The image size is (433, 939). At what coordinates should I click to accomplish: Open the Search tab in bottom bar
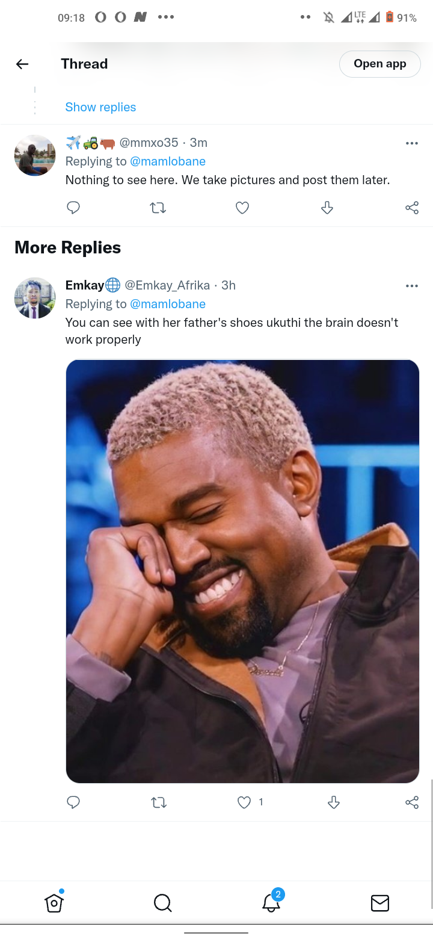point(162,903)
